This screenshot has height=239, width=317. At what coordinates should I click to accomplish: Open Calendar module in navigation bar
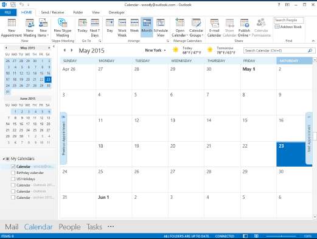tap(38, 227)
